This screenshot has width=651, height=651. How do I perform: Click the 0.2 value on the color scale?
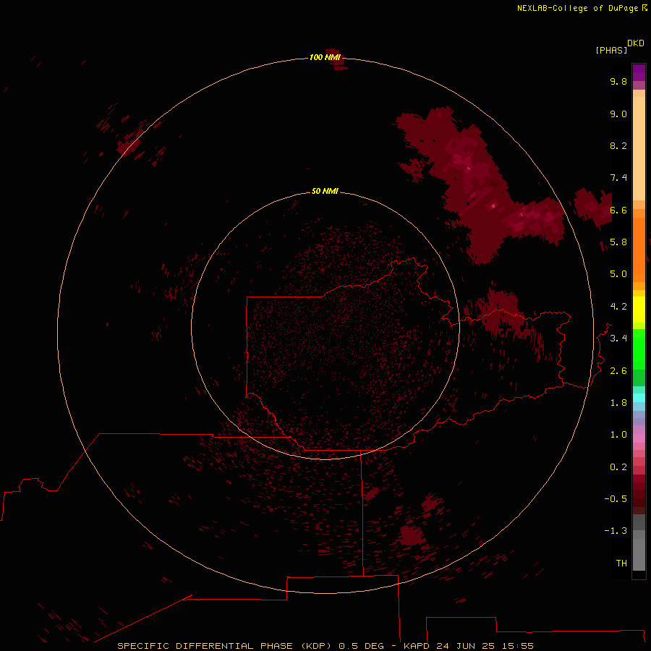tap(618, 467)
